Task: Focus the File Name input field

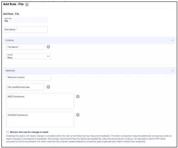Action: click(x=26, y=47)
